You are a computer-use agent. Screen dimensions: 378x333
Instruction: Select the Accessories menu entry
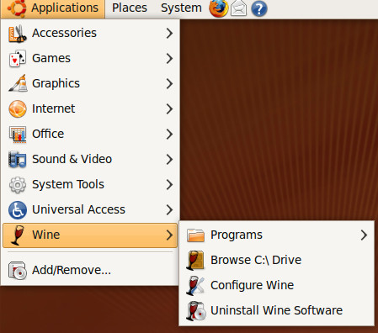point(90,34)
